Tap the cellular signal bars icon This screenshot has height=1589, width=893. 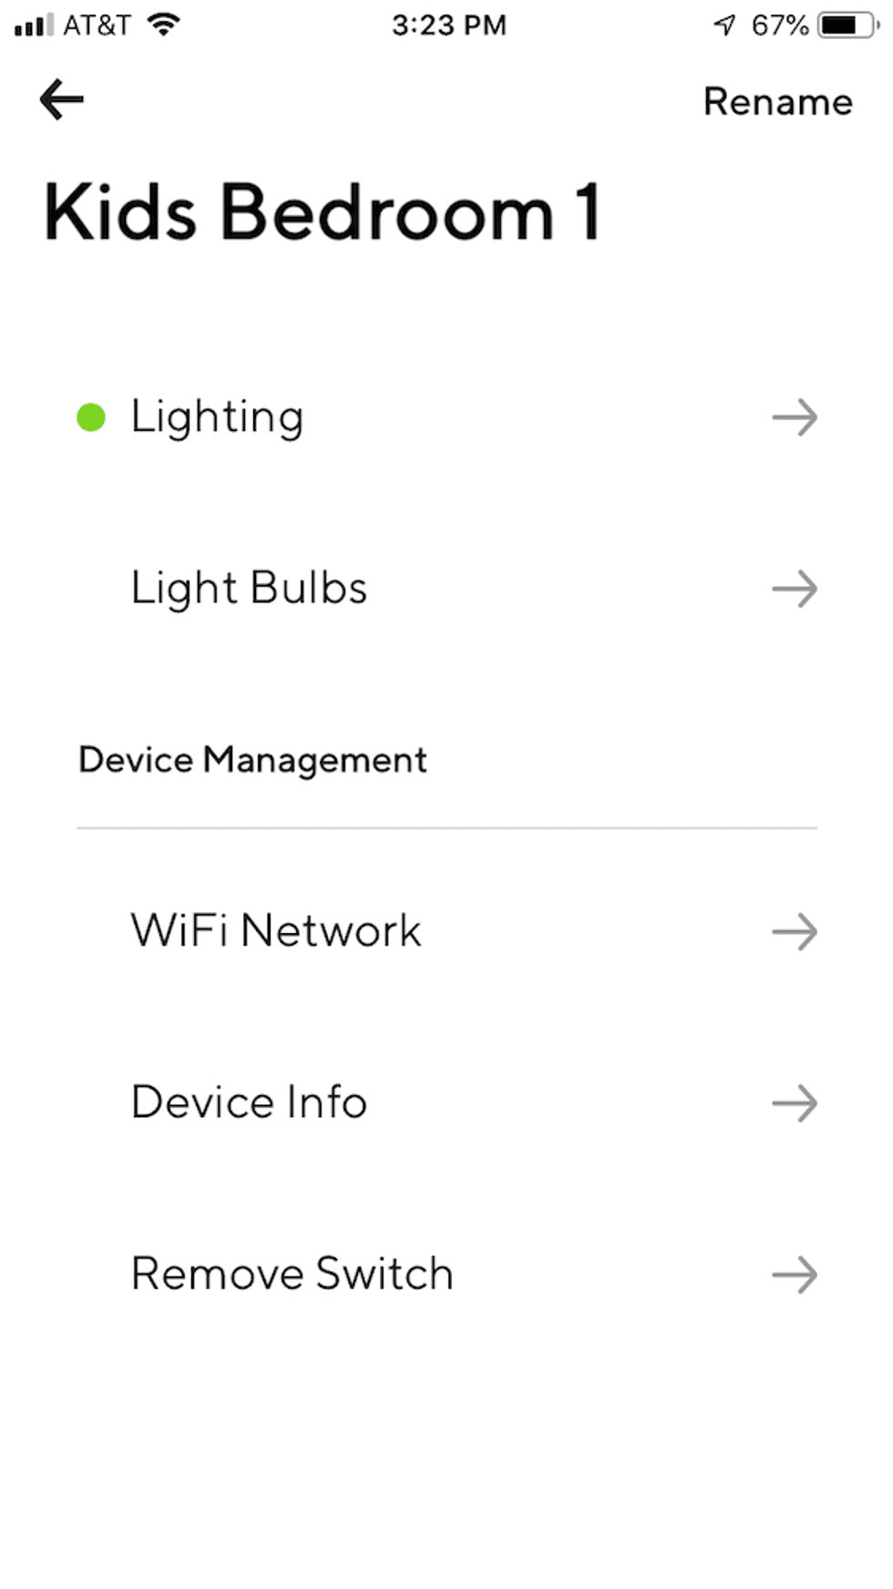[34, 26]
